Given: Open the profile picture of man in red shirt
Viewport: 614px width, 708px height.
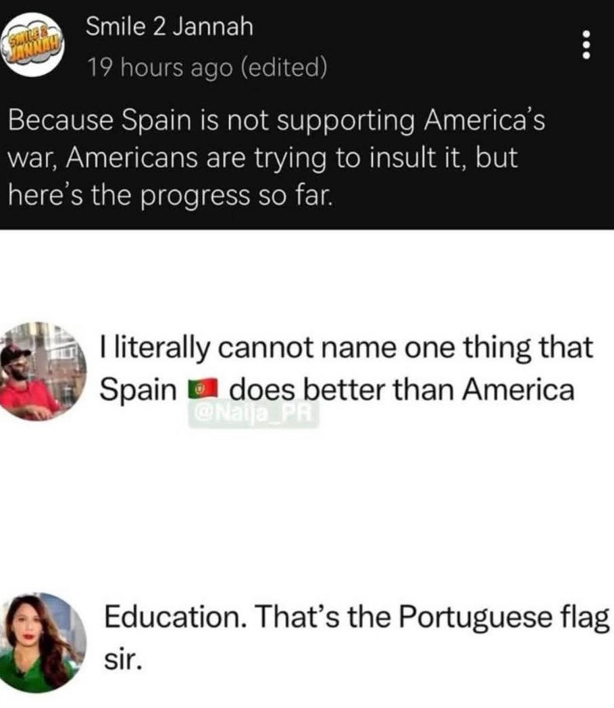Looking at the screenshot, I should click(x=42, y=372).
